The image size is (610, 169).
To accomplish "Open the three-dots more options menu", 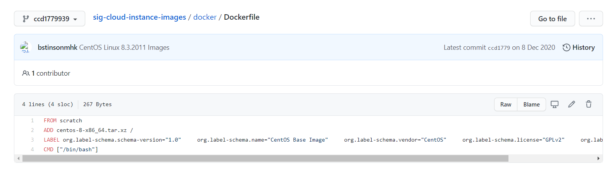I will [x=591, y=19].
